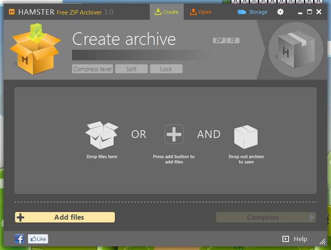Click the Help play-arrow icon
The width and height of the screenshot is (331, 250).
pos(286,239)
